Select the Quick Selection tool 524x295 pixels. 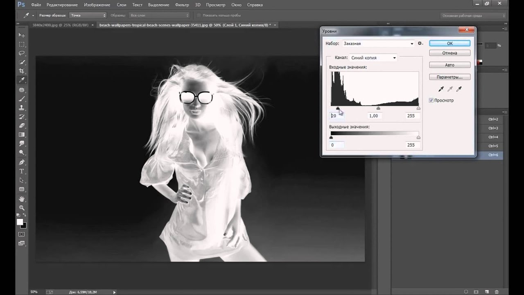point(22,62)
